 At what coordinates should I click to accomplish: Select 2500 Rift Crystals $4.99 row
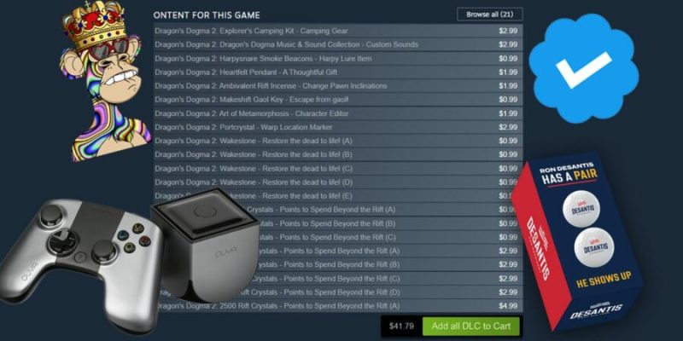coord(338,306)
